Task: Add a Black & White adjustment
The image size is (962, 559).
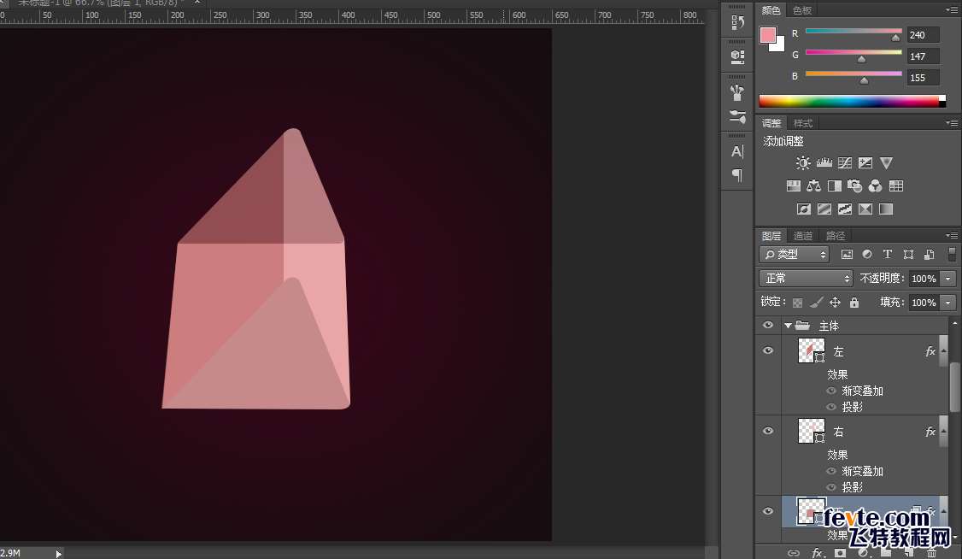Action: pyautogui.click(x=835, y=186)
